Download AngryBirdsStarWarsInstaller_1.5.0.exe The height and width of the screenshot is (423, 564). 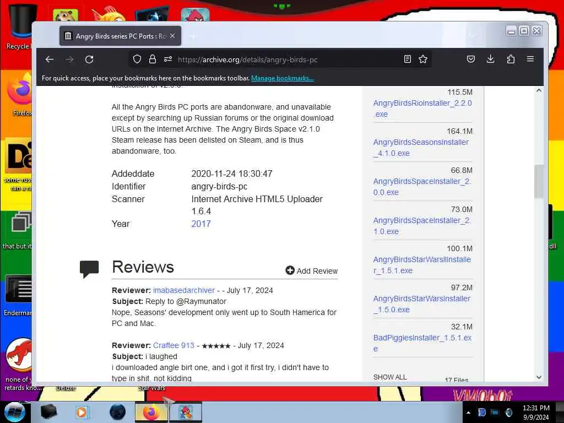click(x=421, y=304)
